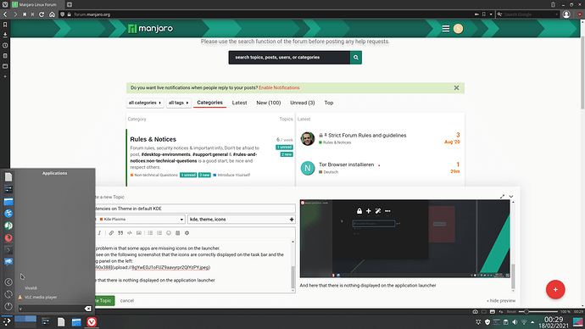Open Kde Plasma category dropdown in composer

tap(140, 220)
